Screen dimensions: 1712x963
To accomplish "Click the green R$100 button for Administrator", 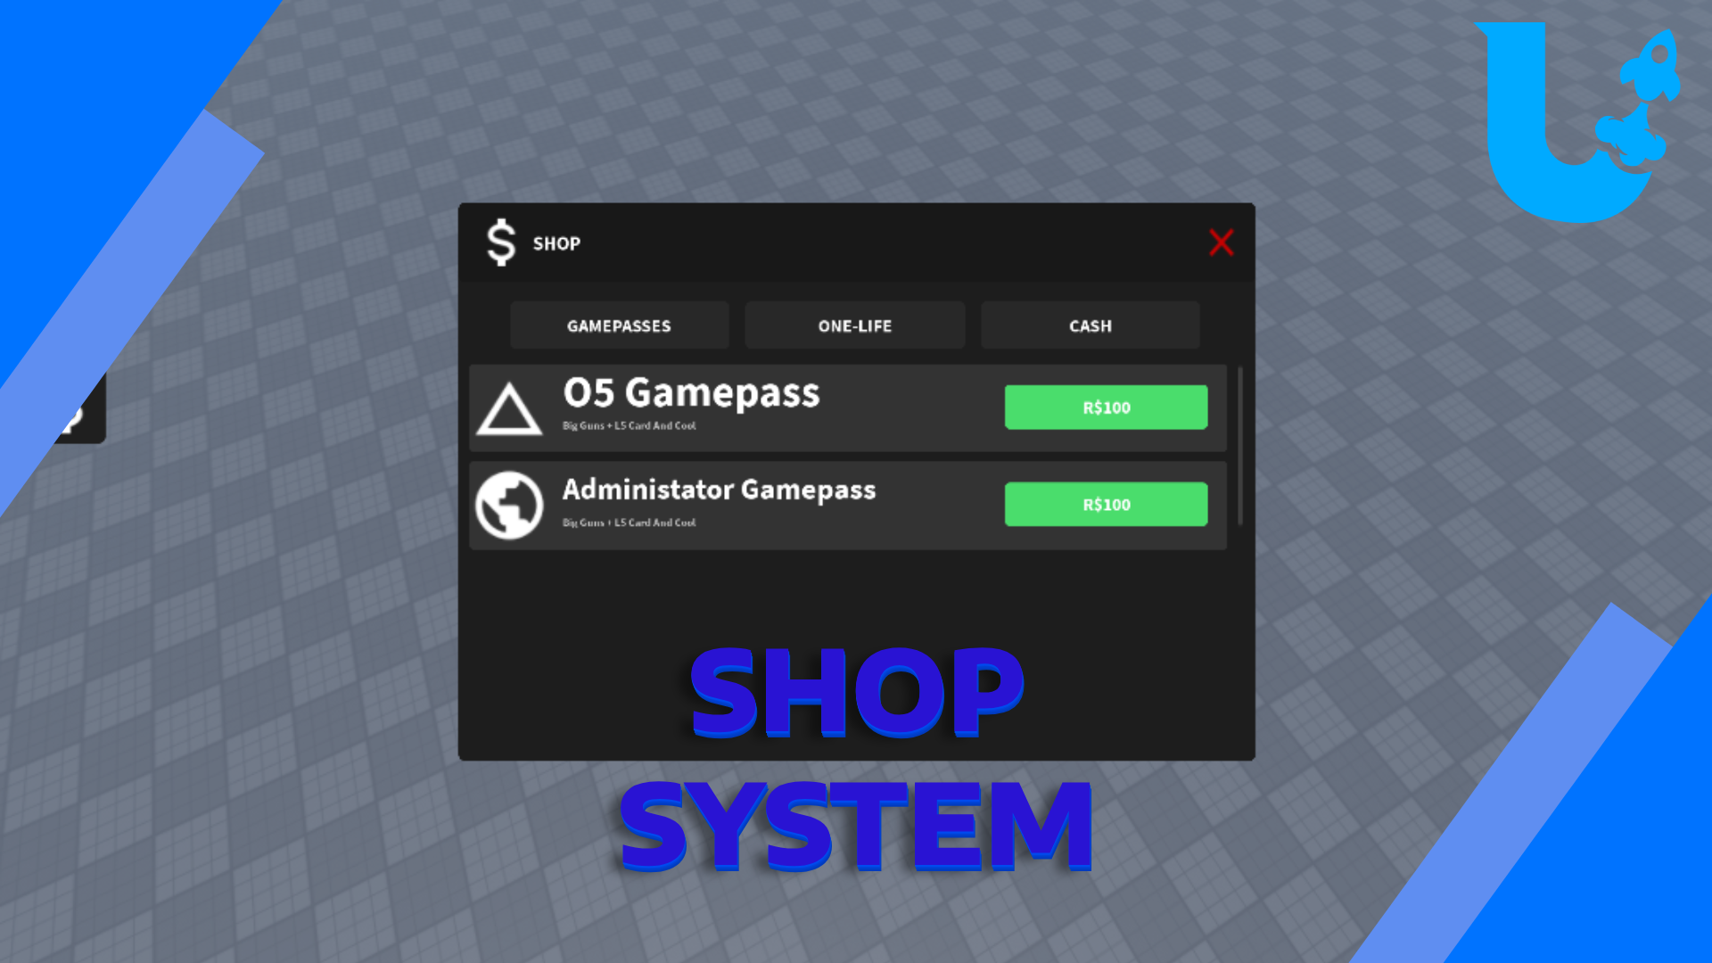I will pyautogui.click(x=1104, y=505).
